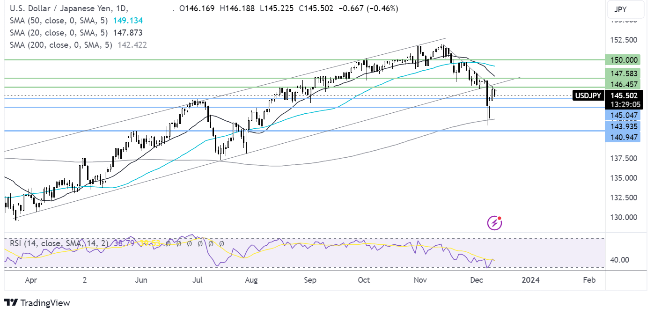Click the 135.000 price axis value
This screenshot has height=315, width=654.
pos(624,178)
